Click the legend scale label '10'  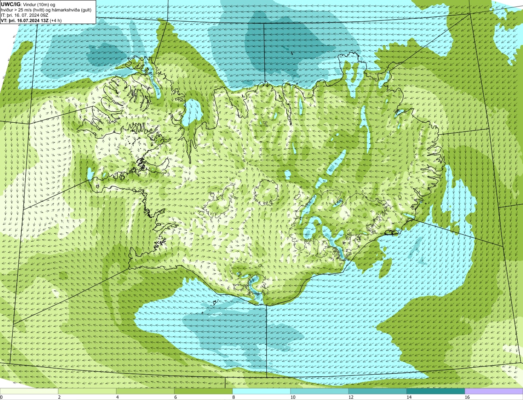(x=293, y=397)
